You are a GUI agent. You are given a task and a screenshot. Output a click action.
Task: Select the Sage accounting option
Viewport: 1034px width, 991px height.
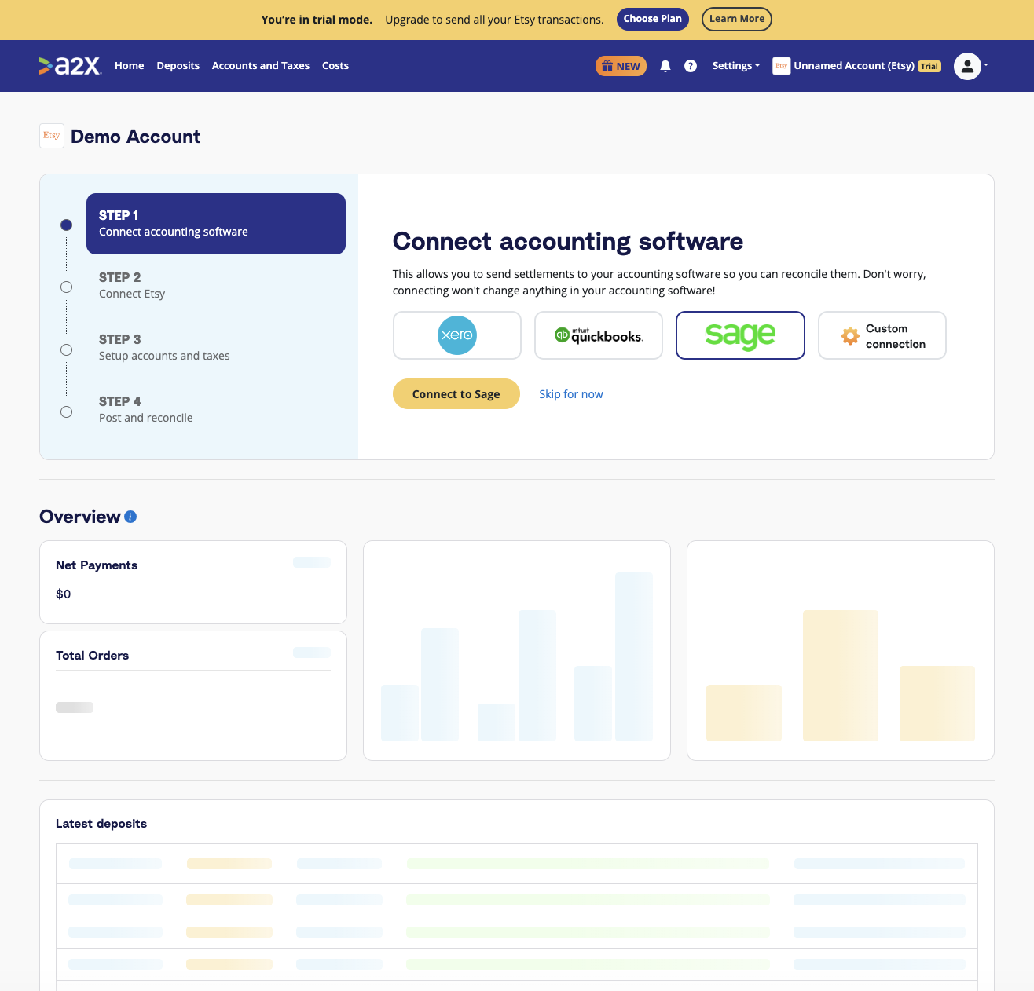[740, 335]
